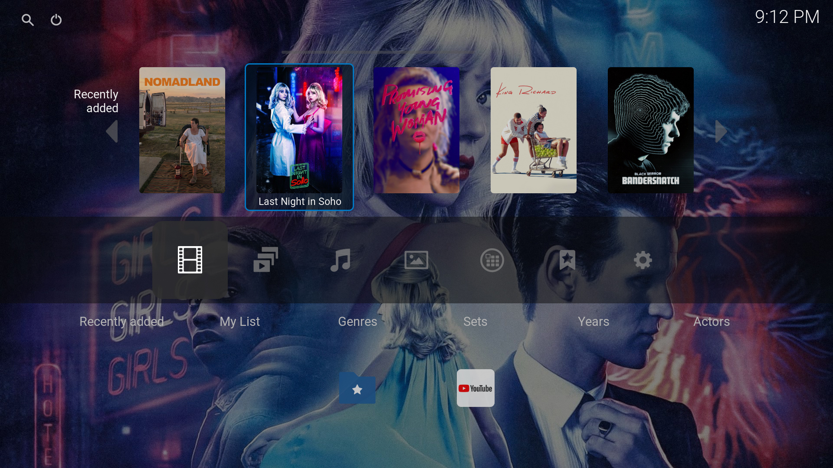Viewport: 833px width, 468px height.
Task: Select the King Richard poster
Action: (534, 130)
